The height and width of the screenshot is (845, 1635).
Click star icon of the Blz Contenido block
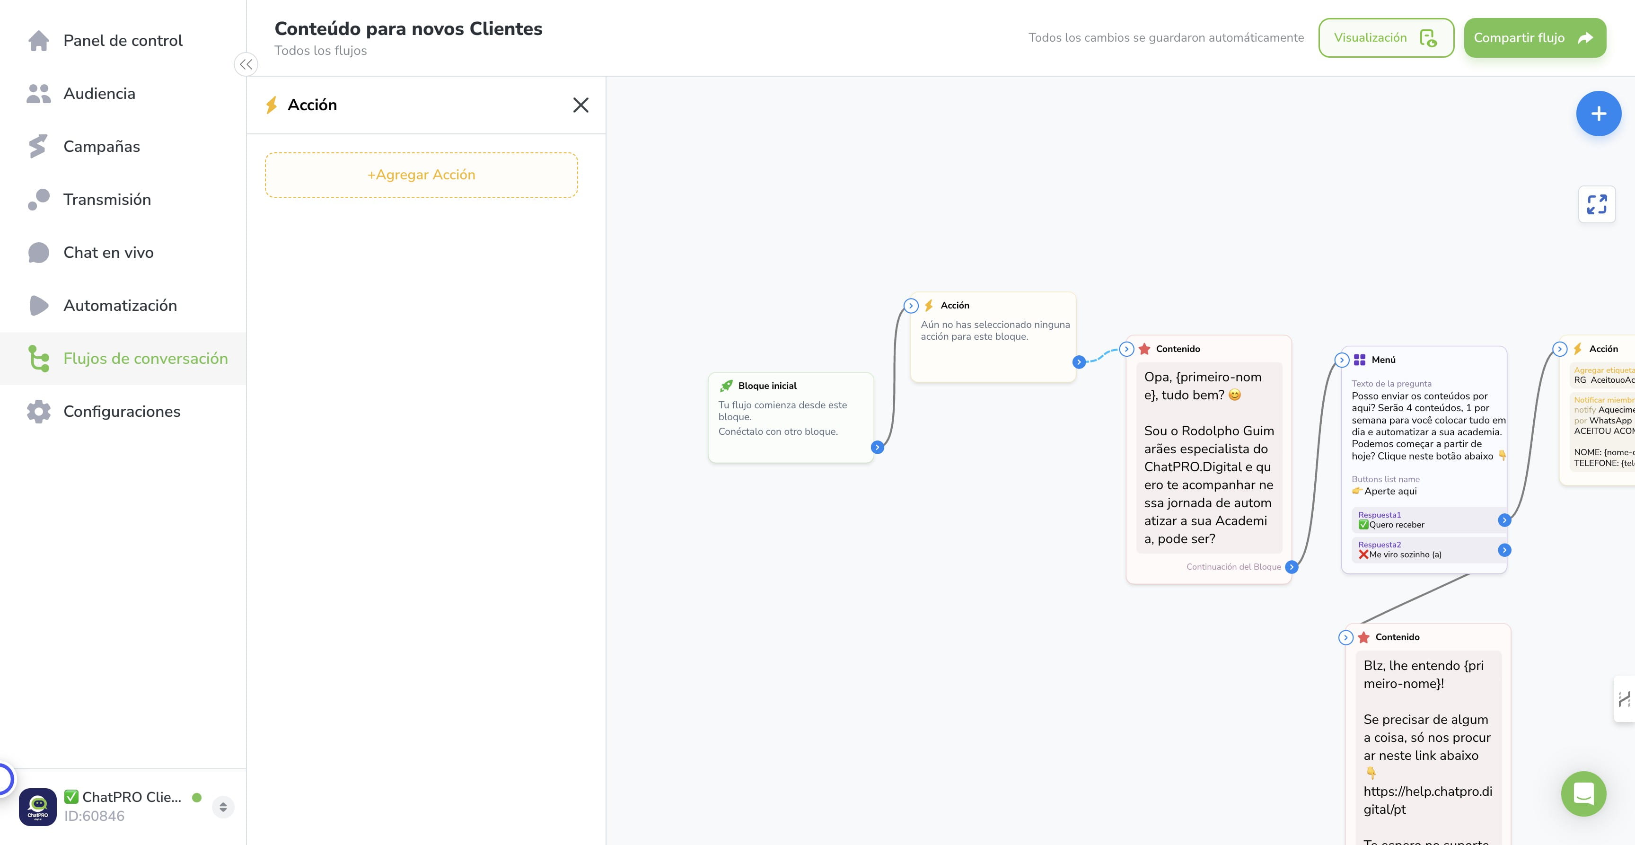tap(1363, 637)
